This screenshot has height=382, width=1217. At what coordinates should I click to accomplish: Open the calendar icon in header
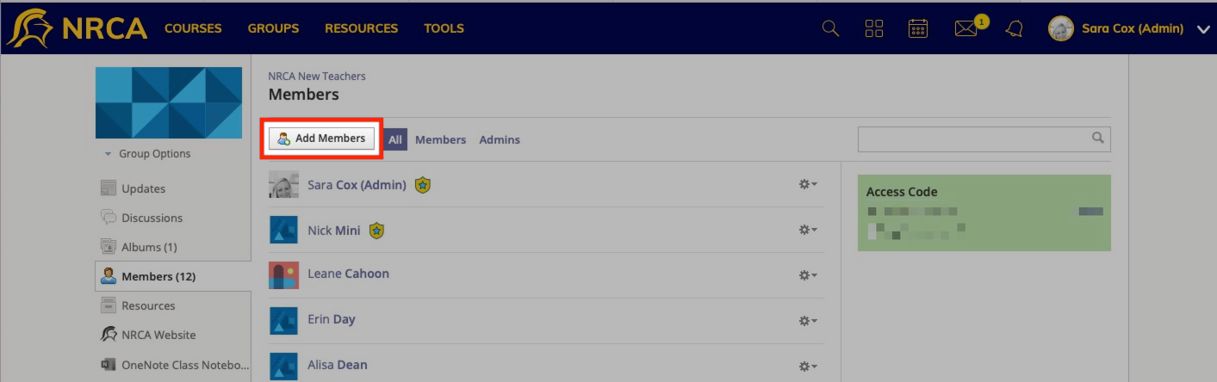[x=918, y=28]
